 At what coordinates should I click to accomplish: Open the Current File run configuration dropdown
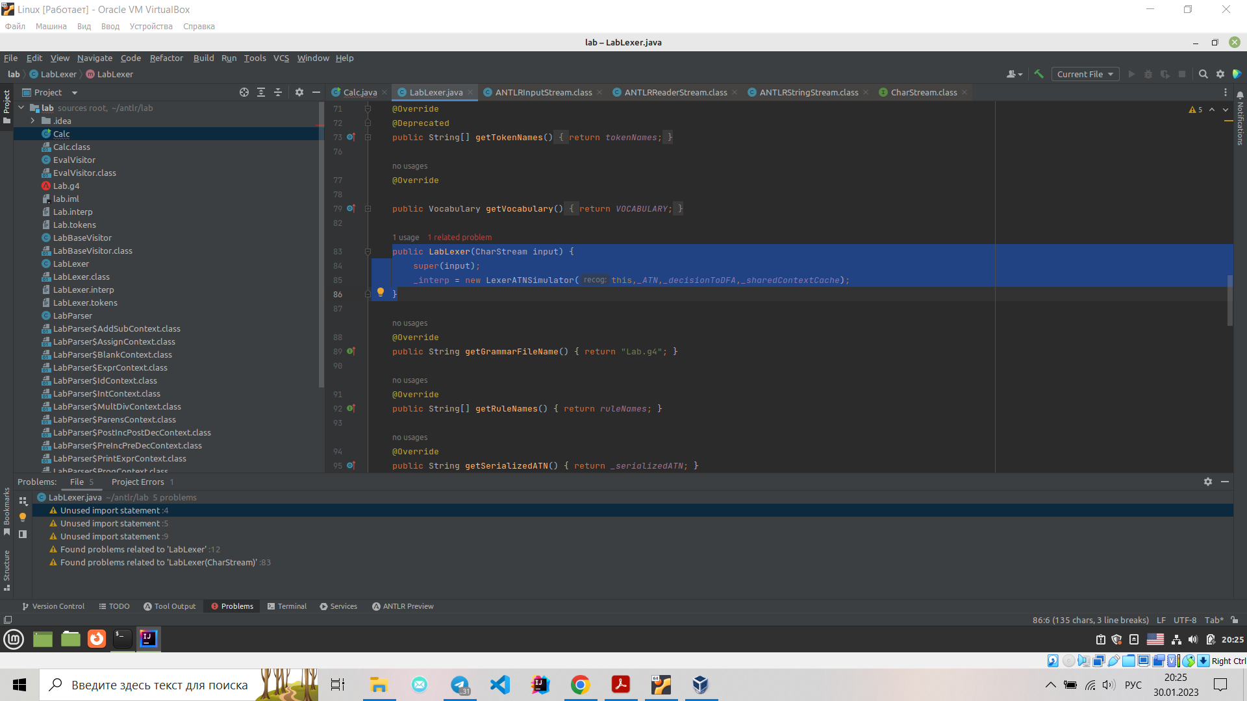pos(1085,74)
